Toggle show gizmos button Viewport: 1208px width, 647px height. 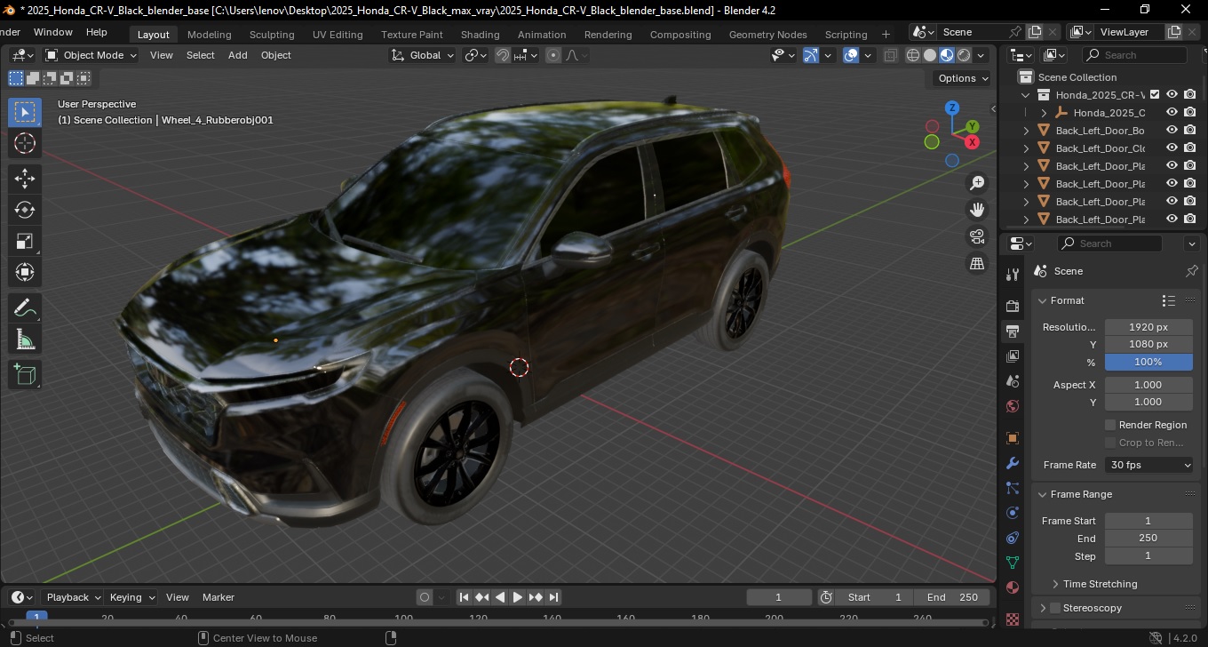(x=811, y=55)
